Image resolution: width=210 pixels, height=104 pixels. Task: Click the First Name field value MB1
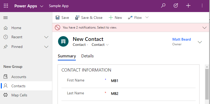pyautogui.click(x=115, y=81)
